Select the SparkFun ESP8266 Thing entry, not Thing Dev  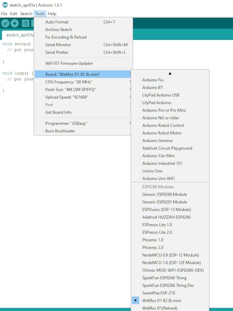pos(170,278)
